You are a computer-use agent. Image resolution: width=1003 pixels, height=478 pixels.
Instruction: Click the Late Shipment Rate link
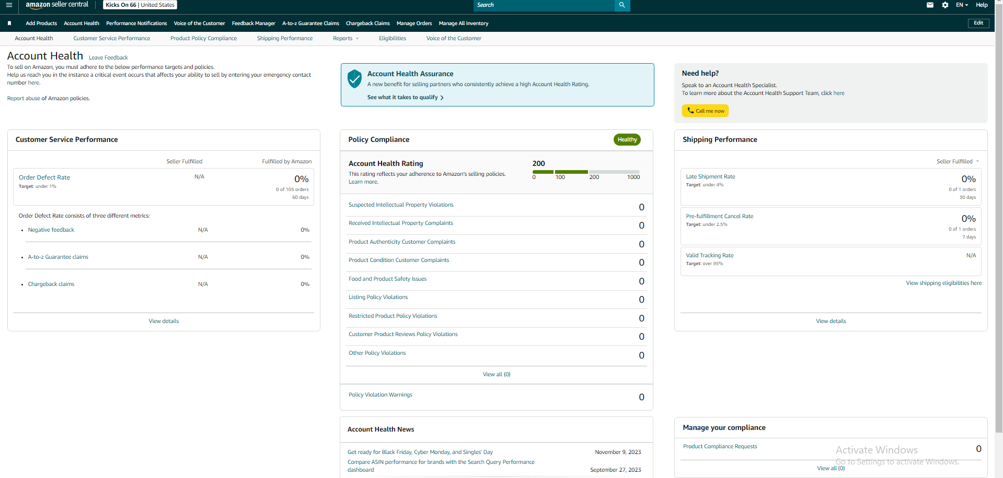coord(710,177)
